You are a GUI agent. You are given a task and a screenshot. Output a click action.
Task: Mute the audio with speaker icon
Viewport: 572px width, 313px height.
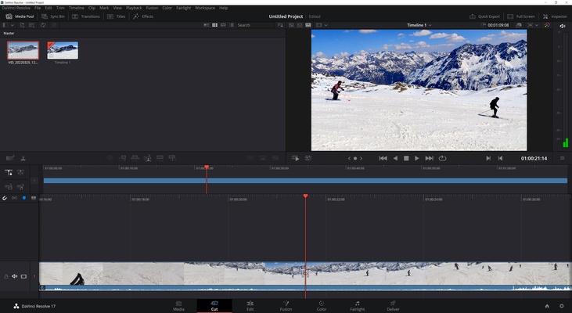click(x=562, y=26)
